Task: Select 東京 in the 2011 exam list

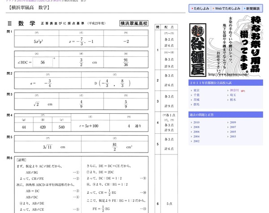Action: (x=196, y=90)
